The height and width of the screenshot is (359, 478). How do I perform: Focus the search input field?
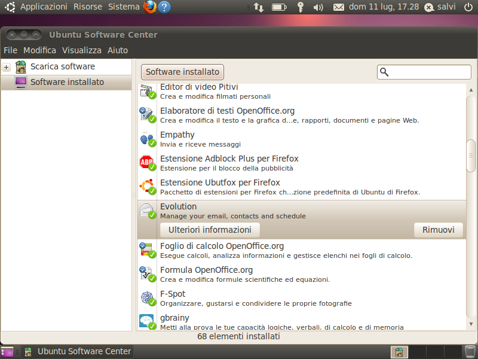click(x=424, y=72)
